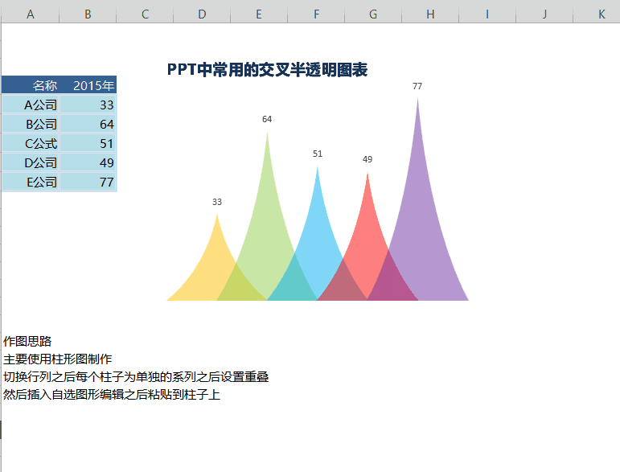Select column A header
The height and width of the screenshot is (472, 620).
click(30, 14)
